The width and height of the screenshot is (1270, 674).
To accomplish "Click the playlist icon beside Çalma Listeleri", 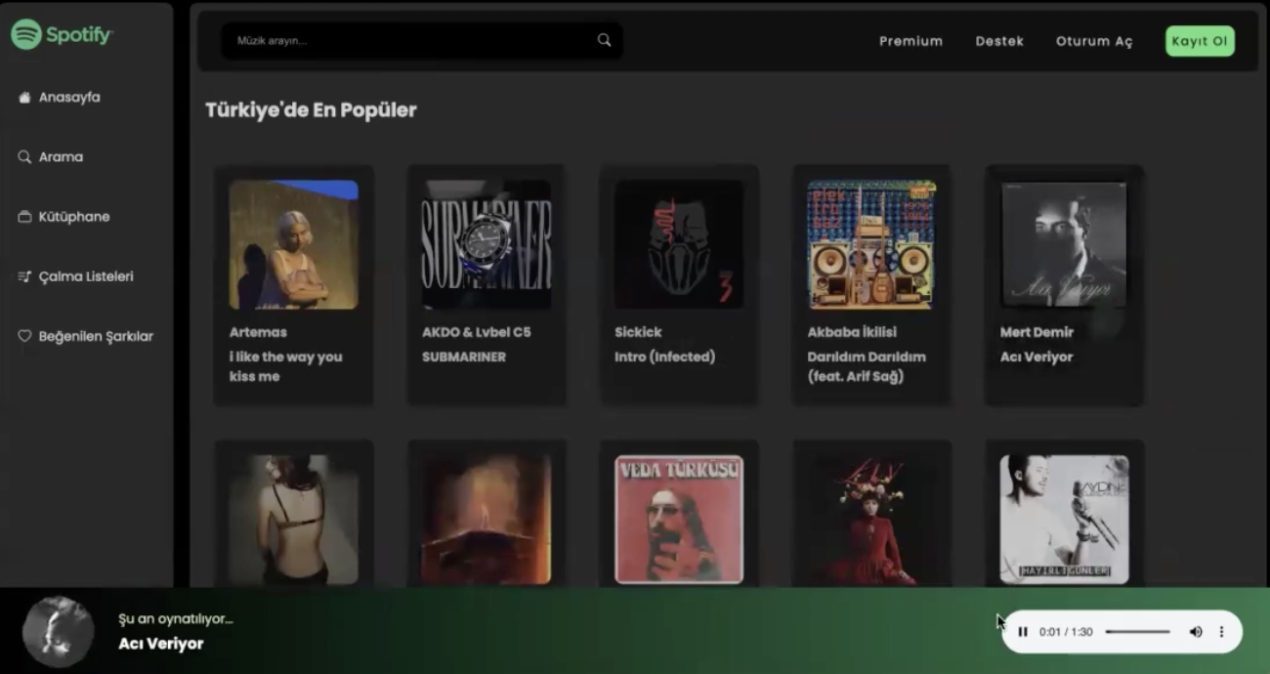I will [x=24, y=276].
